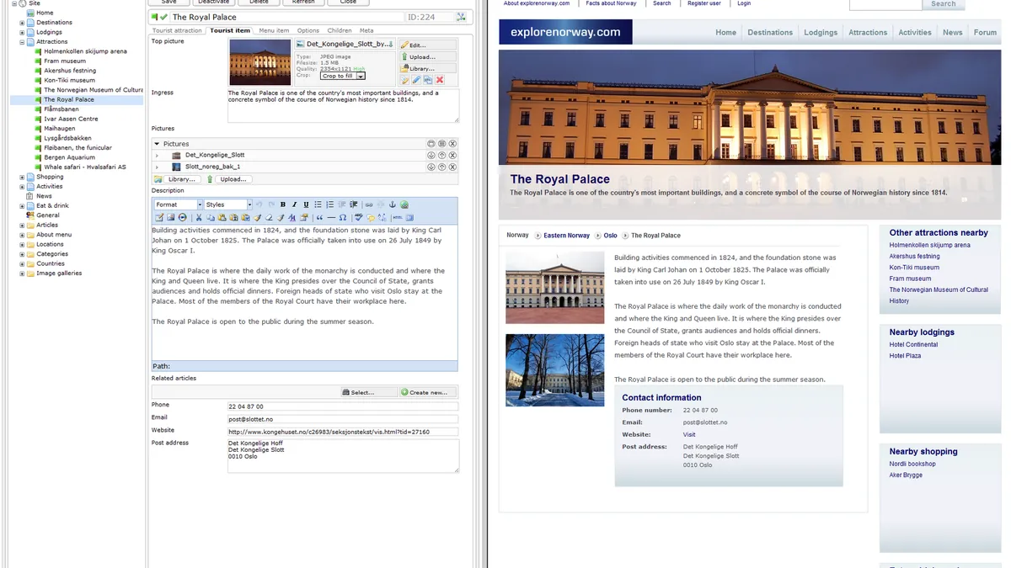Open the Crop to fill dropdown
Screen dimensions: 1011x568
343,76
